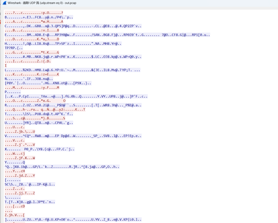The width and height of the screenshot is (278, 223).
Task: Click the short line 'TP?RP.{..'
Action: [14, 48]
